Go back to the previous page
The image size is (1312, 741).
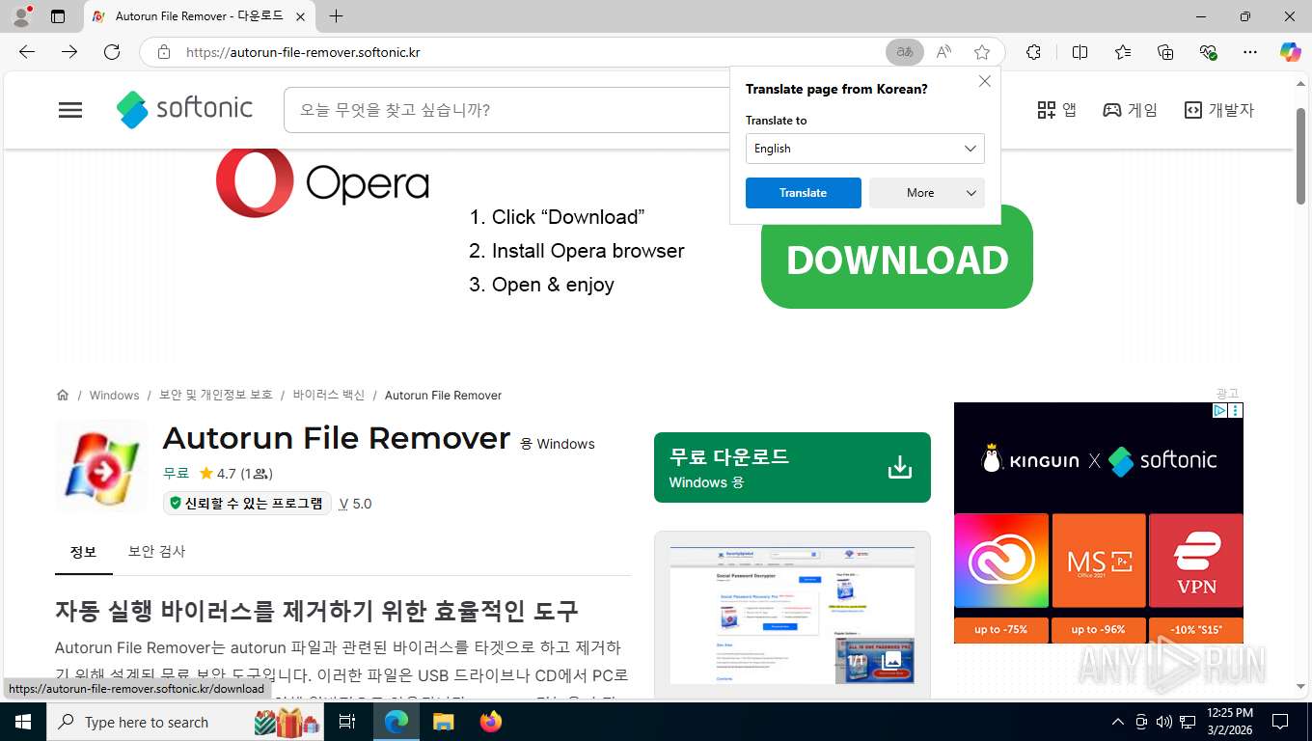point(27,52)
